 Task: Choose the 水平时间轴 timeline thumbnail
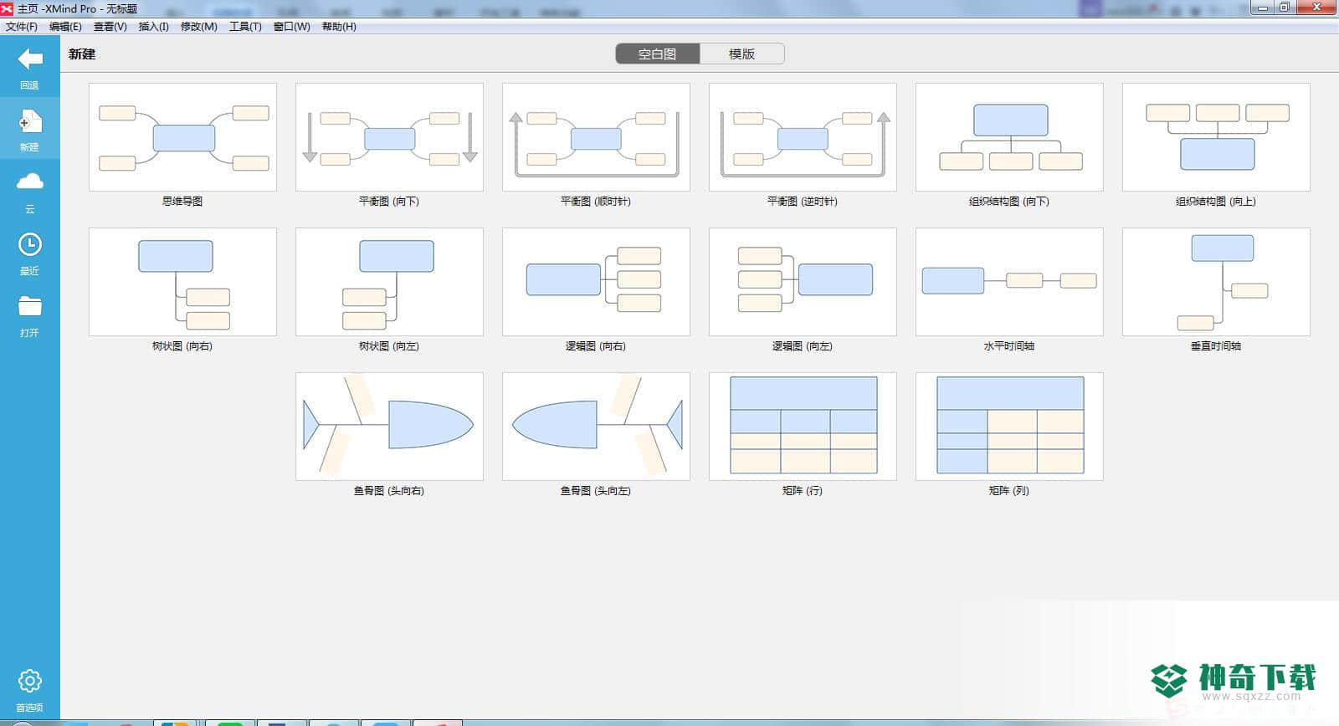point(1009,282)
